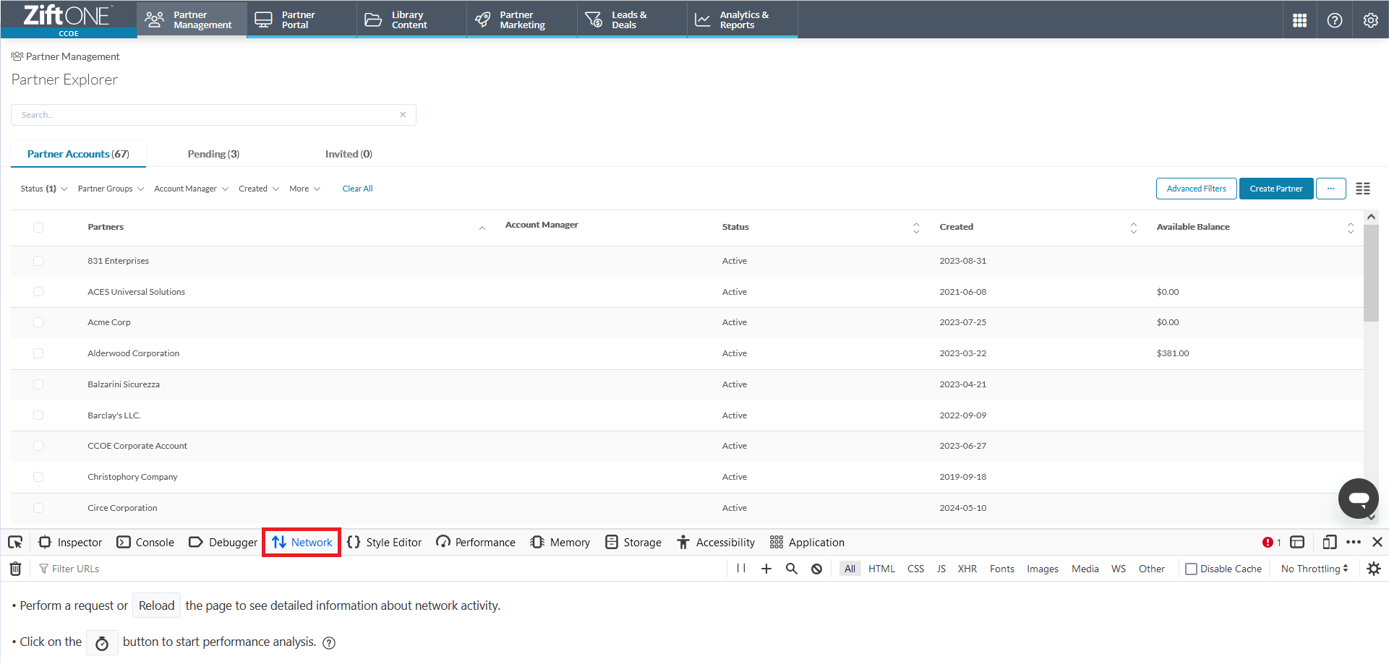Open network settings gear in devtools

click(1374, 569)
